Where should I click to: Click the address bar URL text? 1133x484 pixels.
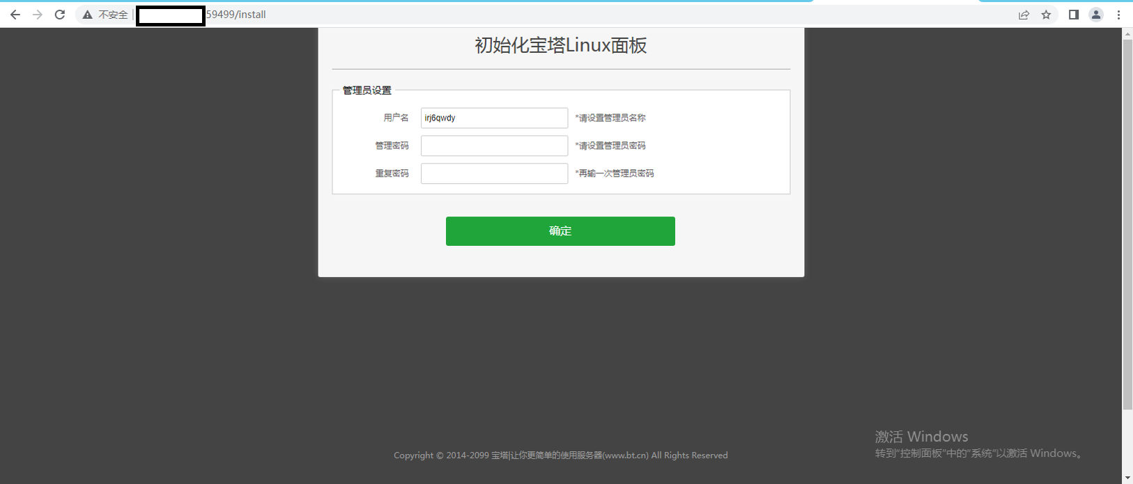tap(236, 15)
